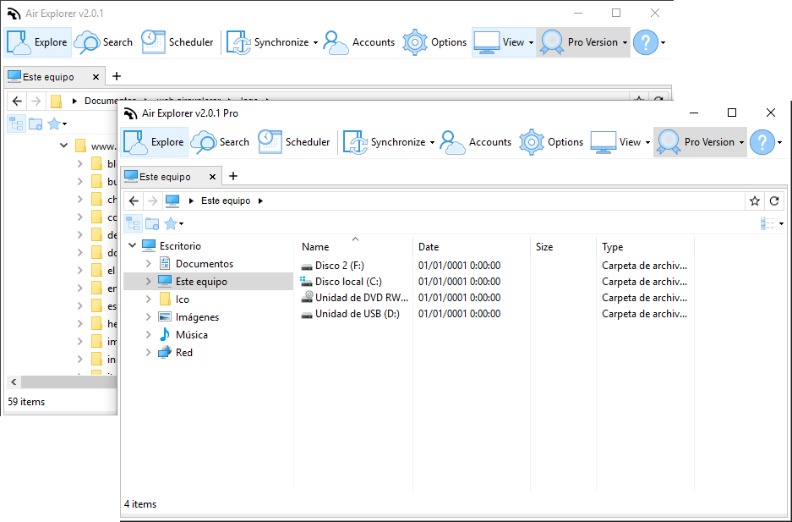Screen dimensions: 792x522
Task: Click Synchronize in the back Air Explorer window
Action: tap(267, 42)
